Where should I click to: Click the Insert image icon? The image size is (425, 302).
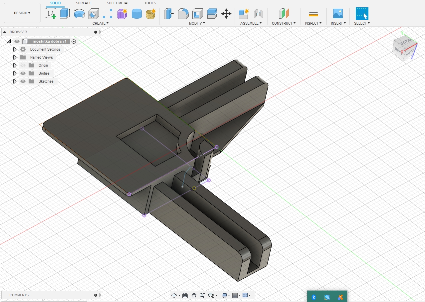tap(338, 14)
